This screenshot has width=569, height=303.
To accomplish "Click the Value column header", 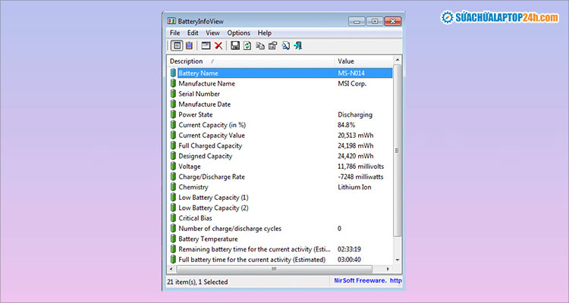I will [x=345, y=61].
